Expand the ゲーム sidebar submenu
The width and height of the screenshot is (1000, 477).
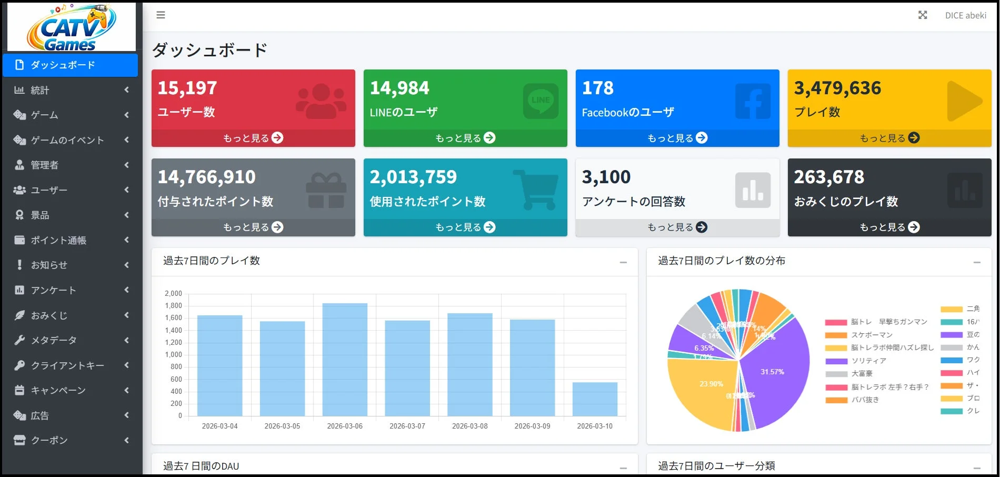pyautogui.click(x=71, y=115)
